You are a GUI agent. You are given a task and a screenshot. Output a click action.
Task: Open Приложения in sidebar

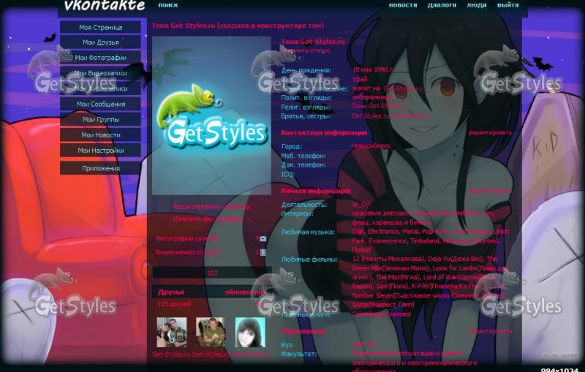[x=100, y=168]
